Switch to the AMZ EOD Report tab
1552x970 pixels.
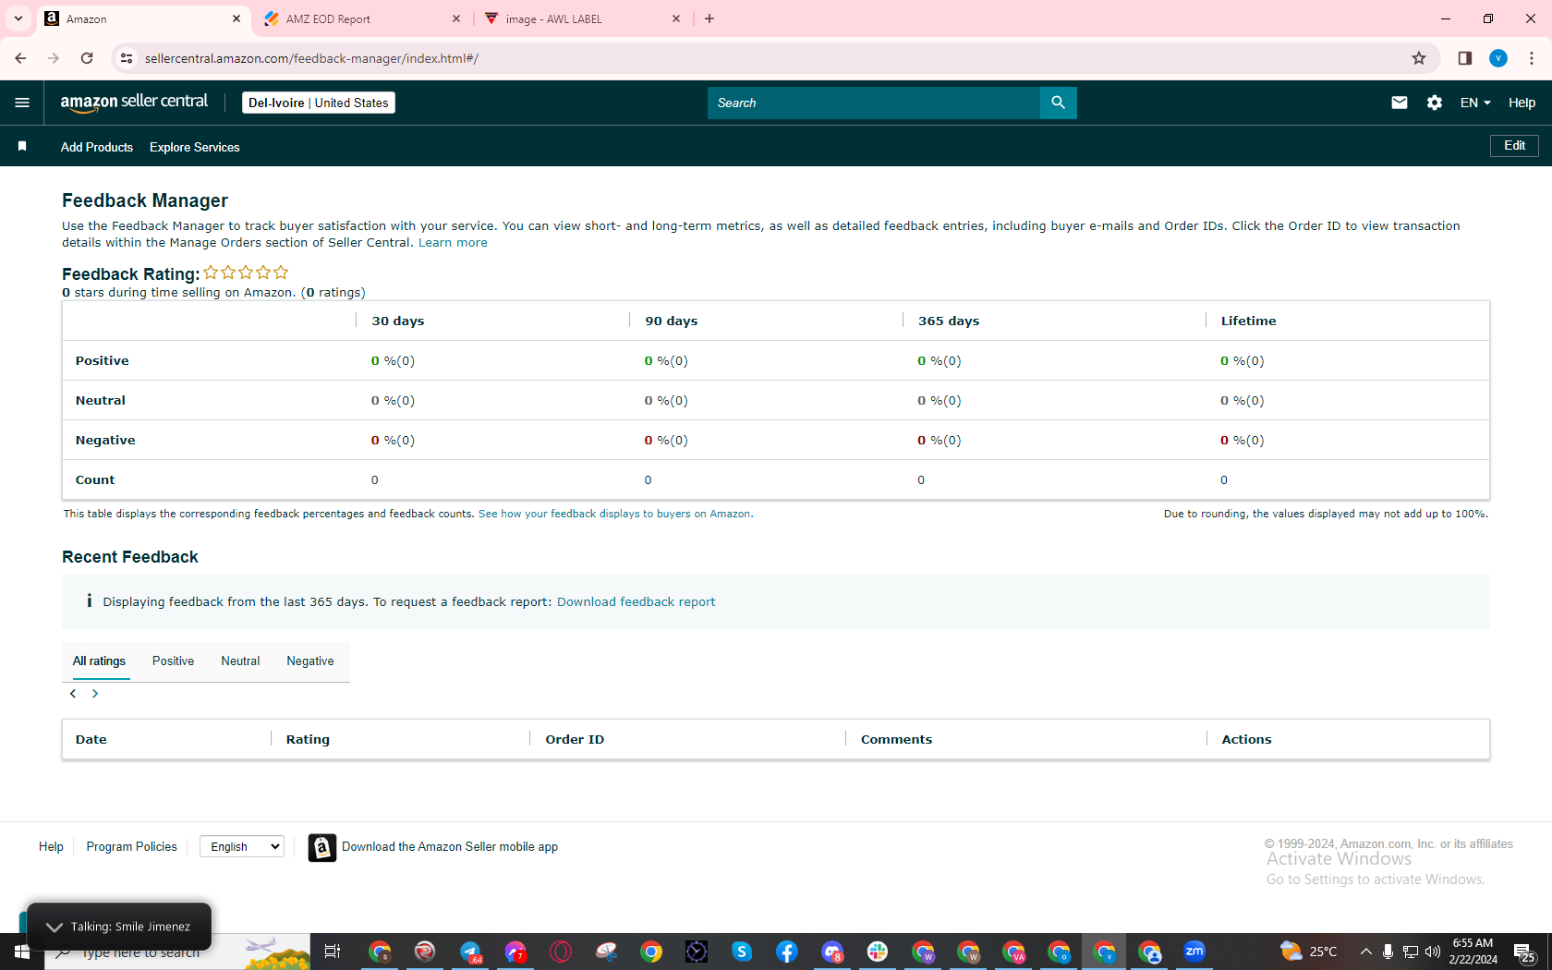tap(362, 18)
